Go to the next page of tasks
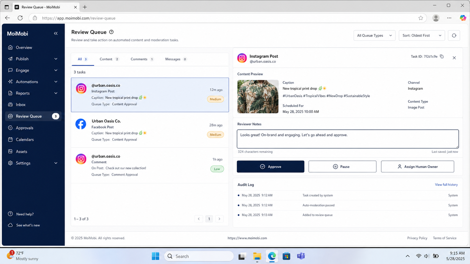 click(x=219, y=219)
